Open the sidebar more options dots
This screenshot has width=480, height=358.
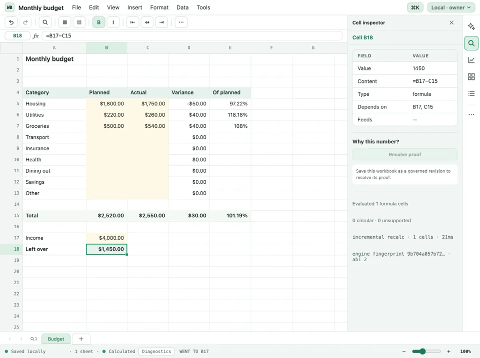(471, 115)
